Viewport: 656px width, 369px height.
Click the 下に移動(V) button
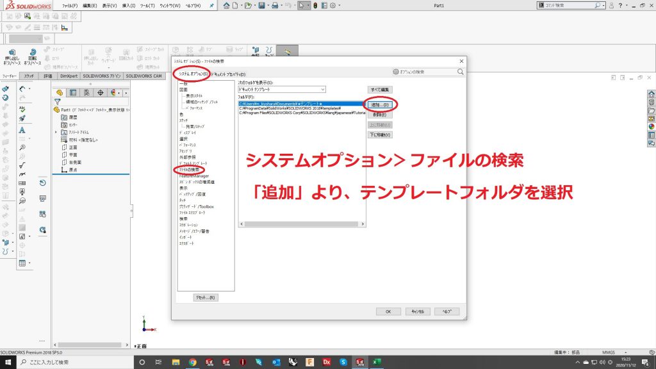pos(380,135)
